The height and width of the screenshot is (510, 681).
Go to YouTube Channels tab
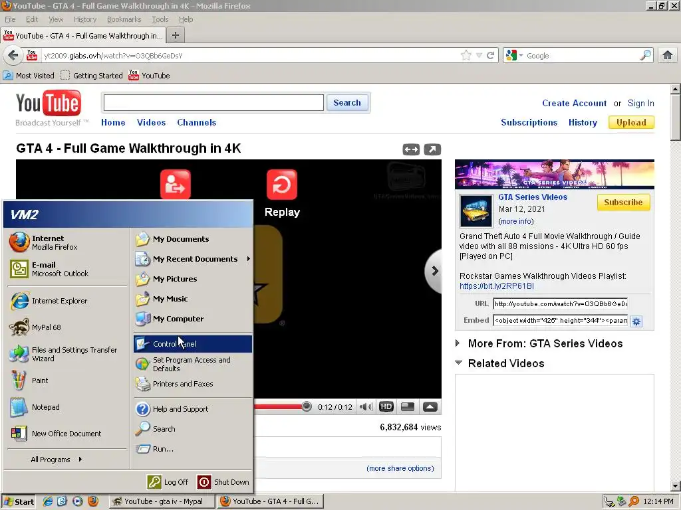[196, 122]
